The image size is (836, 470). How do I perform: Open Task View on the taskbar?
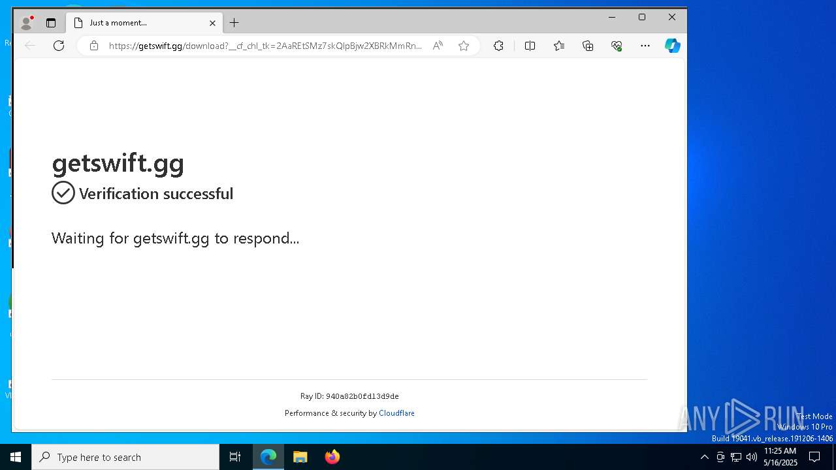click(235, 457)
